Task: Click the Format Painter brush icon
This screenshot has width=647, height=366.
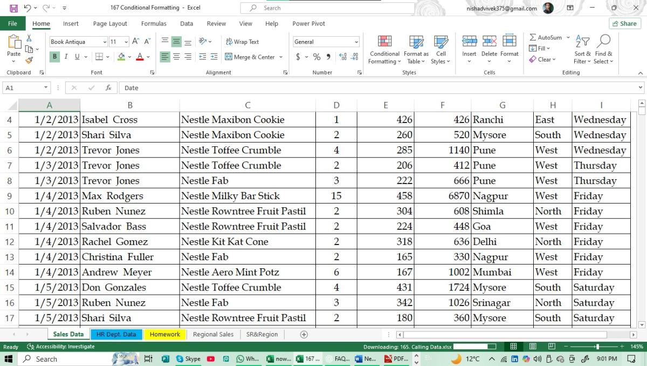Action: [x=29, y=60]
